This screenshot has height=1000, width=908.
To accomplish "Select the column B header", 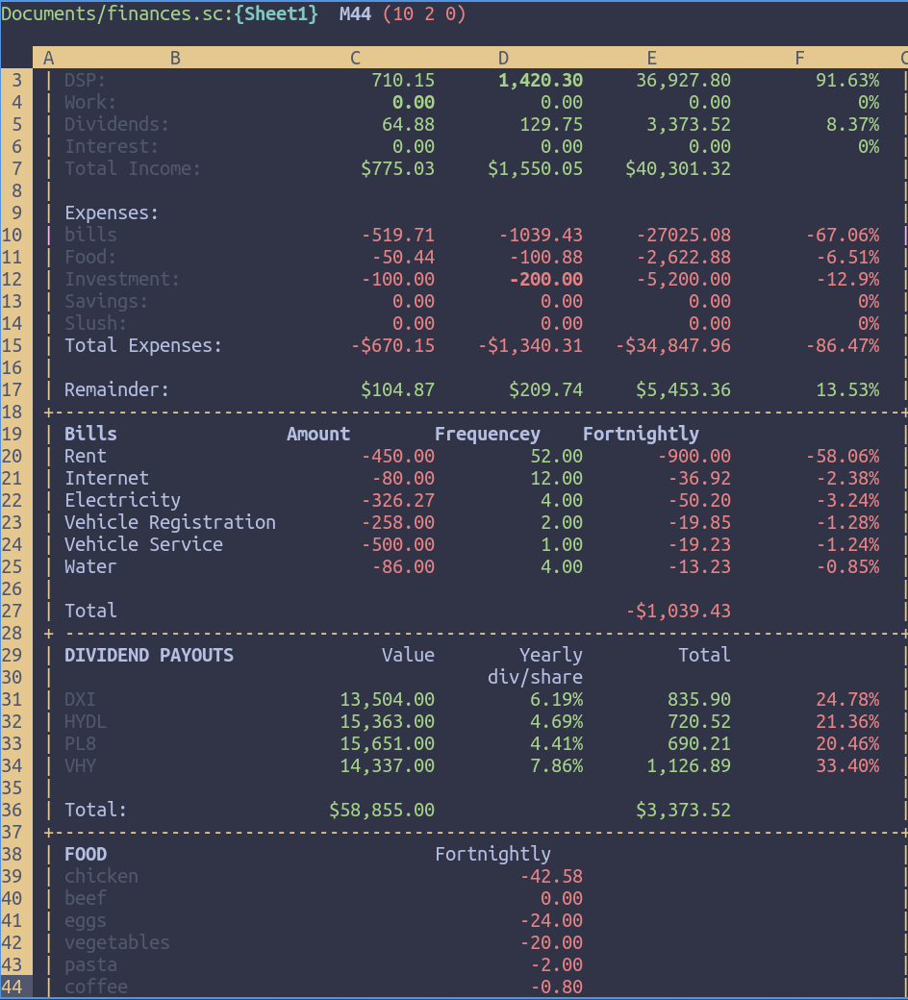I will pos(175,58).
